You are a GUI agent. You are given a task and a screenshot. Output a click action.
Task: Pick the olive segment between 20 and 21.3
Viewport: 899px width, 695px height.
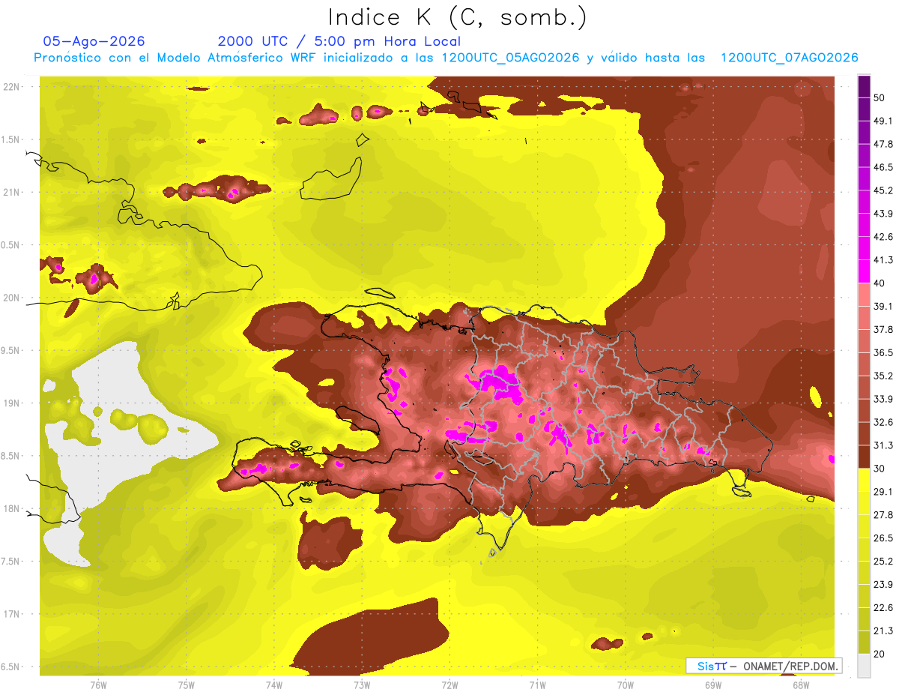(x=864, y=642)
